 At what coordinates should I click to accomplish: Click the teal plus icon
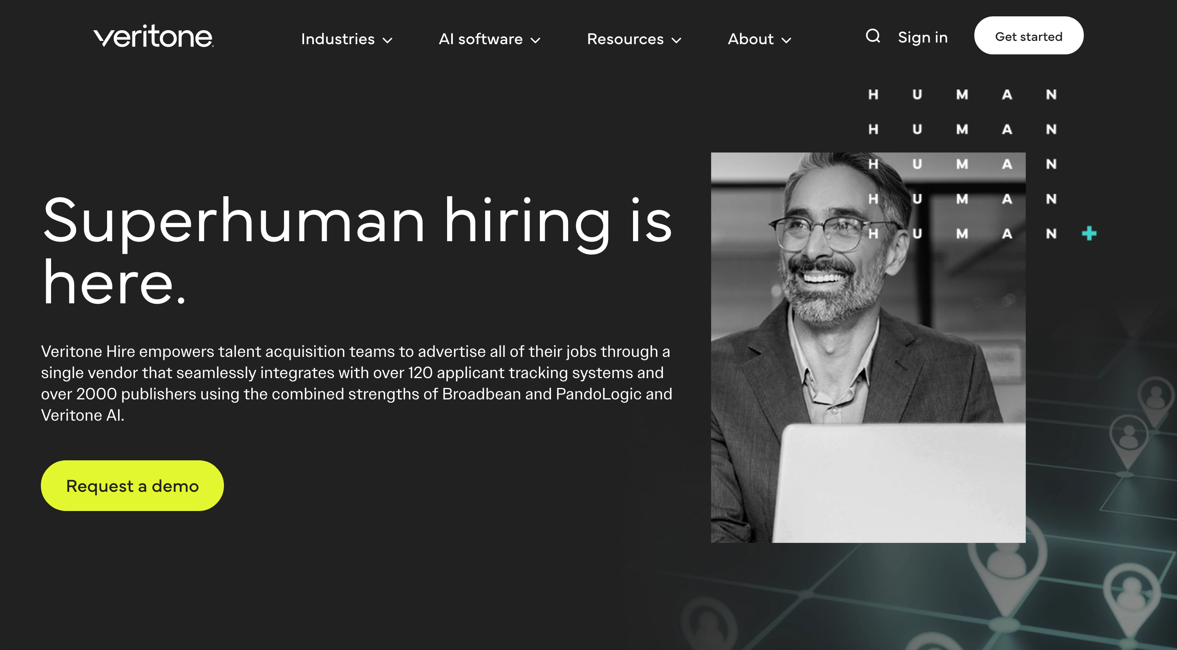point(1089,233)
